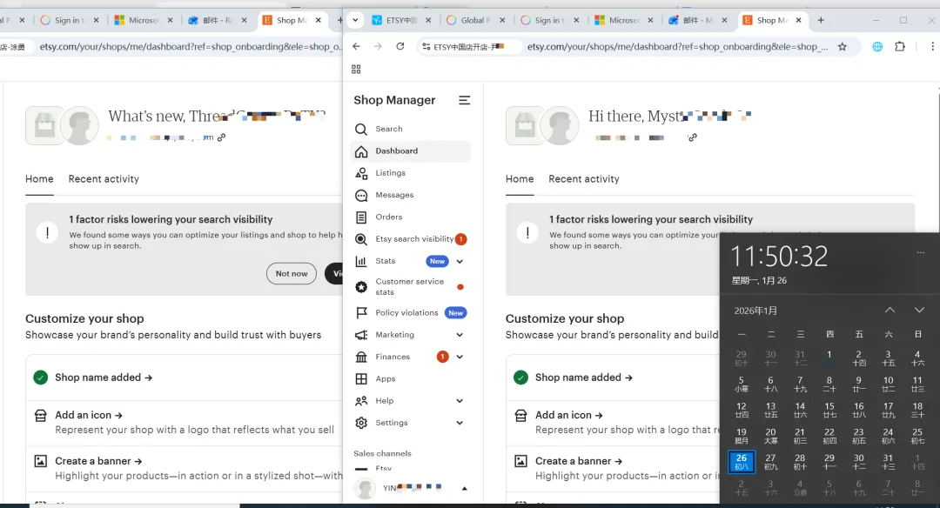Switch to Recent activity tab in right window

(584, 179)
